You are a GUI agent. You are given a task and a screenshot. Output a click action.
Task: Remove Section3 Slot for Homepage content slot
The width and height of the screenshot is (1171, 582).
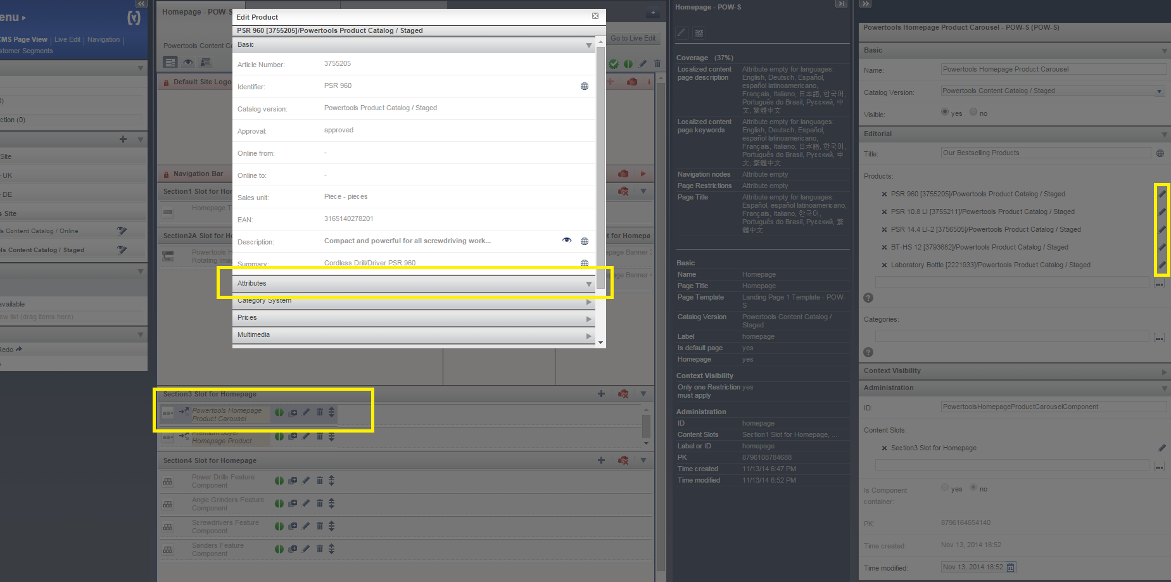tap(884, 448)
